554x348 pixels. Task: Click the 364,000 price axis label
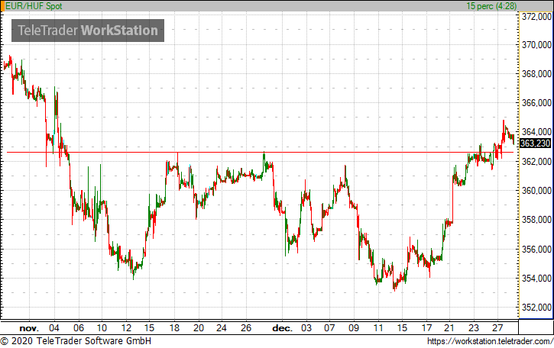[536, 132]
